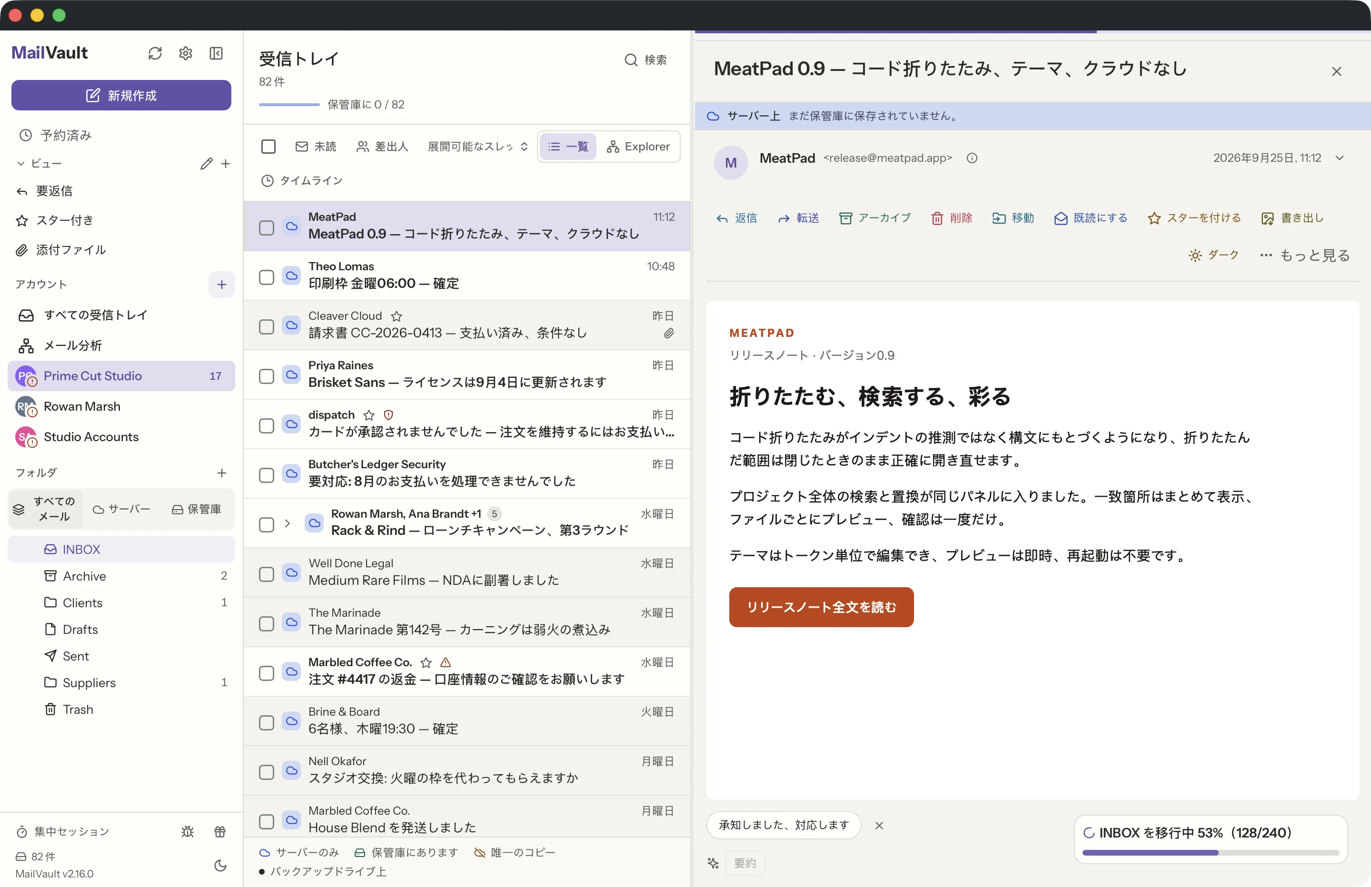Click cloud status icon on Theo Lomas row

292,276
